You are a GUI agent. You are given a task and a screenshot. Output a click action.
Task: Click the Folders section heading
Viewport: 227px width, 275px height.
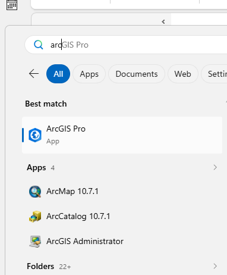tap(40, 266)
